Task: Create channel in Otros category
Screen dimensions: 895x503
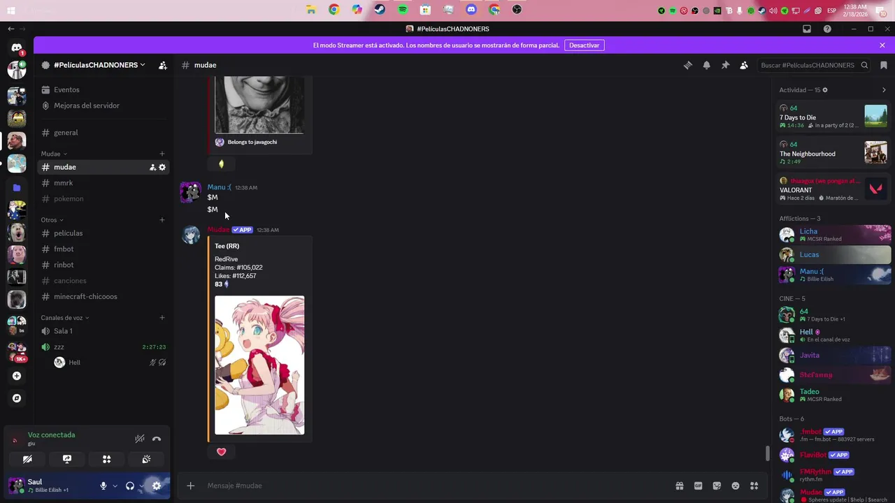Action: [x=162, y=220]
